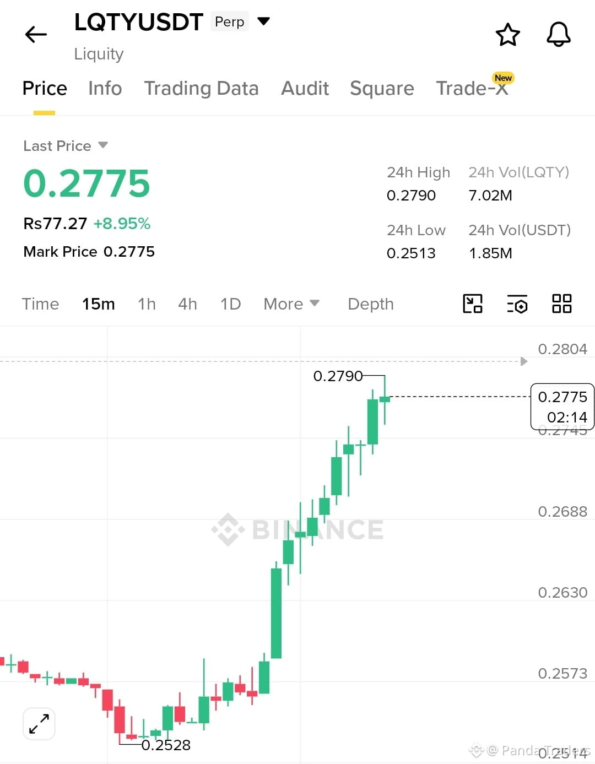Tap the 0.2790 high label on chart

[x=338, y=376]
